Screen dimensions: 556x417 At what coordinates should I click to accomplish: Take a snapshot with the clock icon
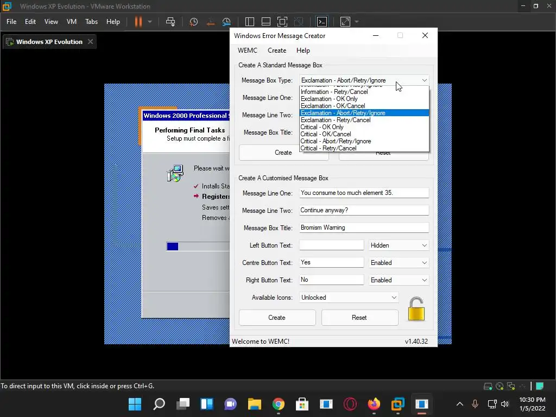[194, 22]
